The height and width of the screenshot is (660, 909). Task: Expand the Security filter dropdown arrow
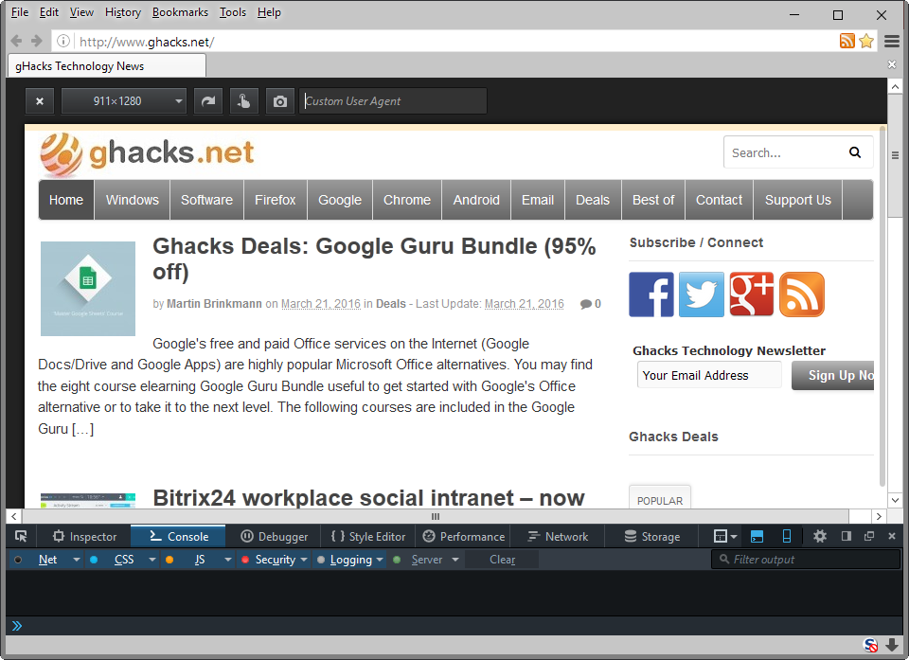(x=304, y=560)
